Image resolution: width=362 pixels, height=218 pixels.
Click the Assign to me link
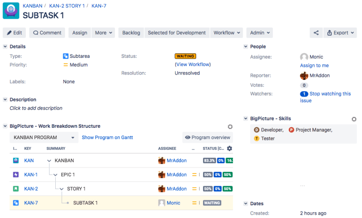[314, 66]
